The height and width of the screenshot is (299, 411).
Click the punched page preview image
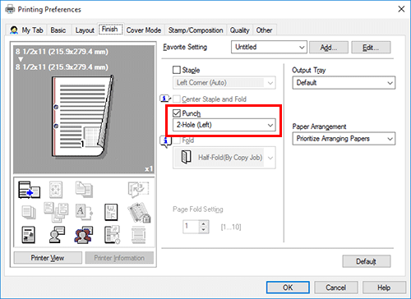pyautogui.click(x=83, y=117)
